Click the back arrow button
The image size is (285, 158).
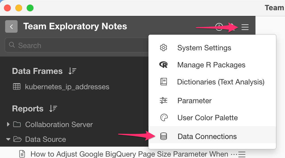(11, 26)
